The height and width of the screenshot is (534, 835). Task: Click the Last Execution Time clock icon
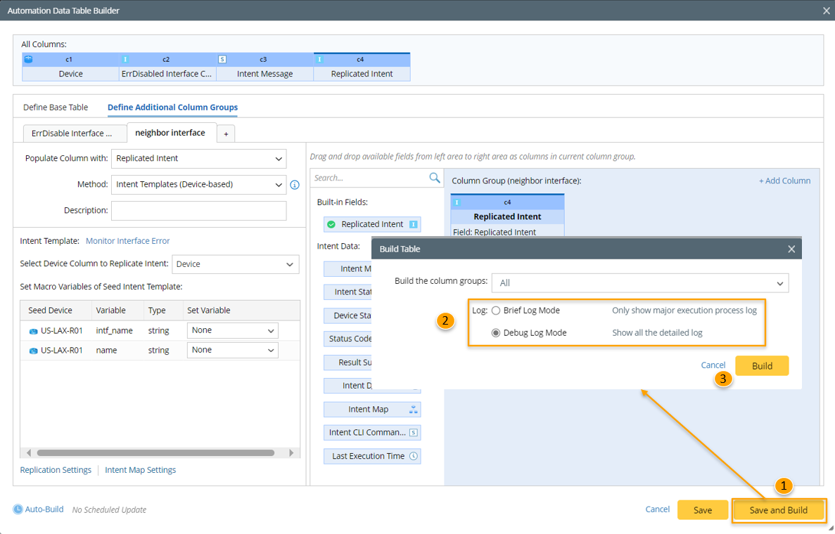point(414,456)
